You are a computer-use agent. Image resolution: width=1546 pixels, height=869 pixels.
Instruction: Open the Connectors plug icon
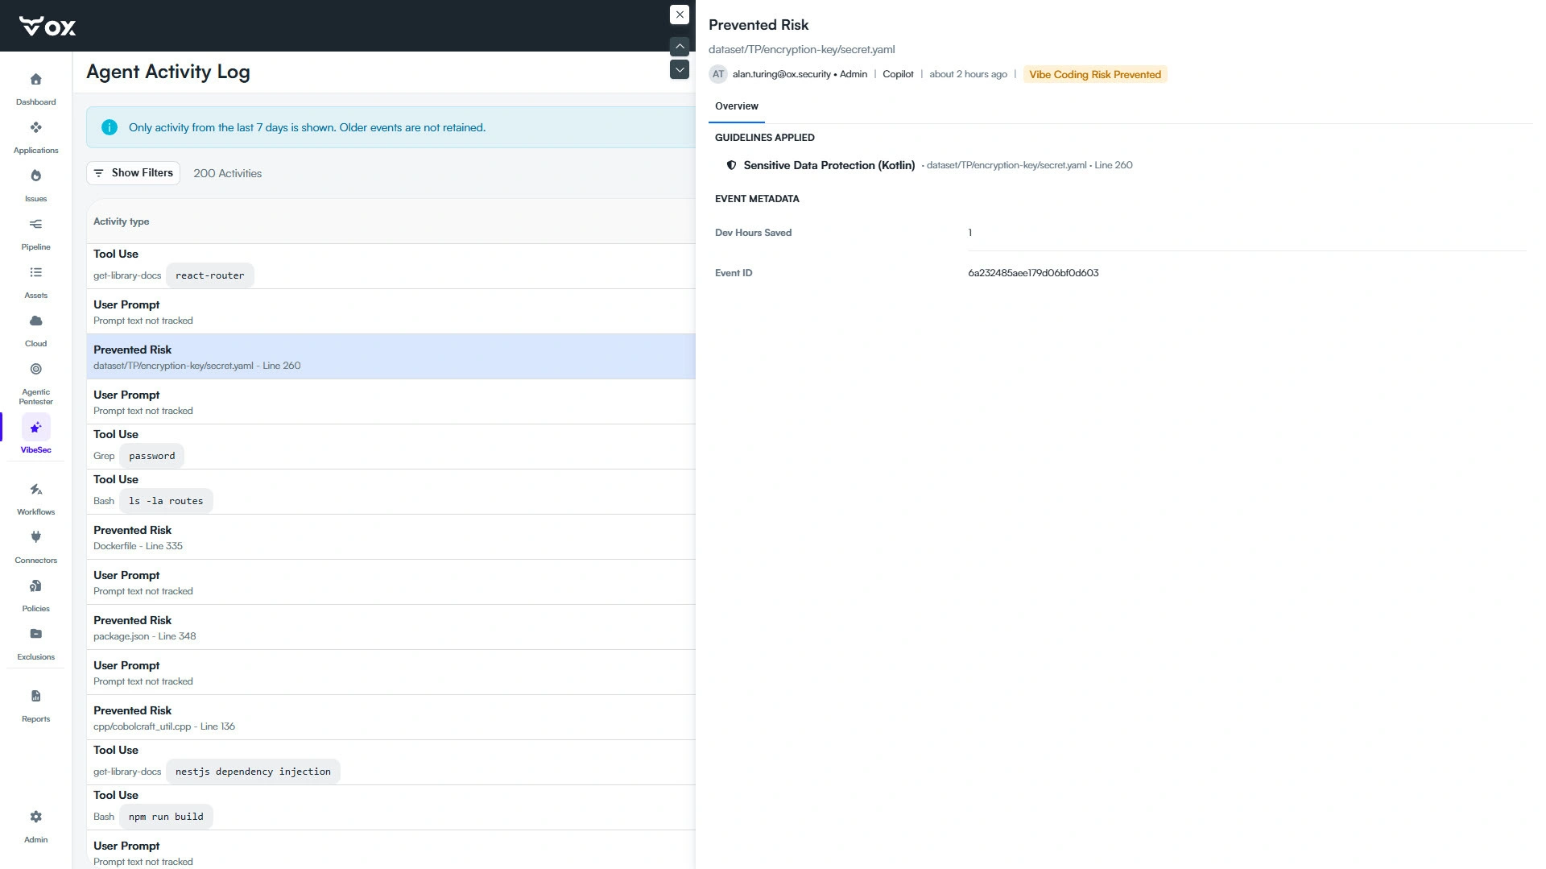[x=35, y=537]
